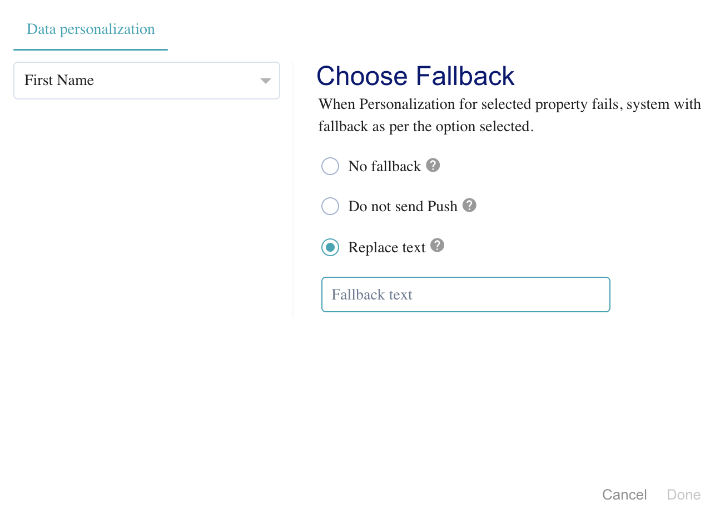
Task: Click the Choose Fallback heading
Action: (x=415, y=76)
